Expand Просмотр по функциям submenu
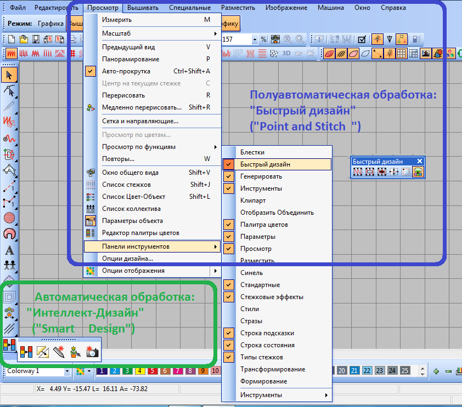 coord(153,147)
